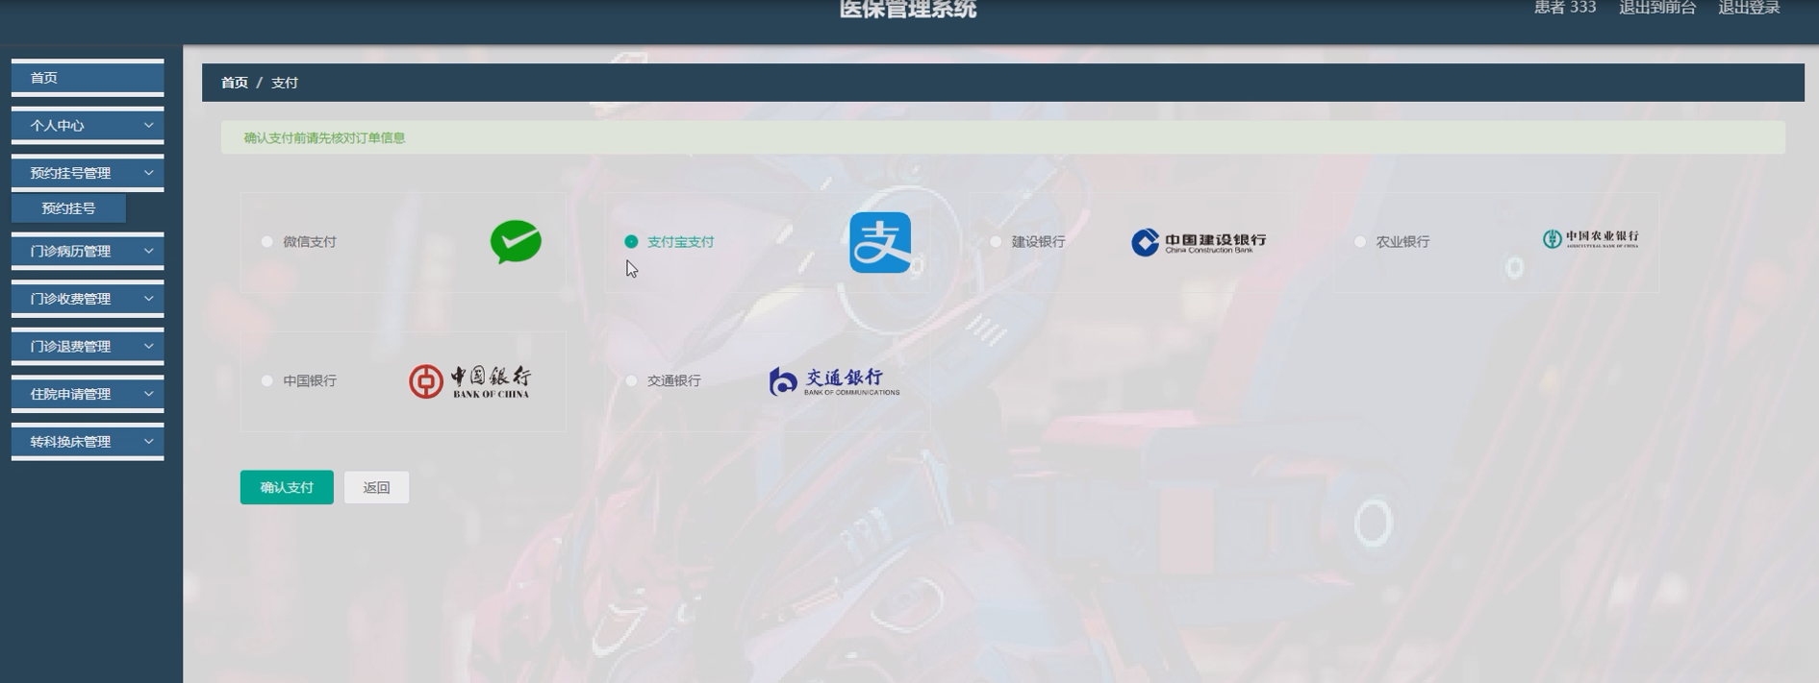Expand the 住院申请管理 chevron

[x=148, y=394]
